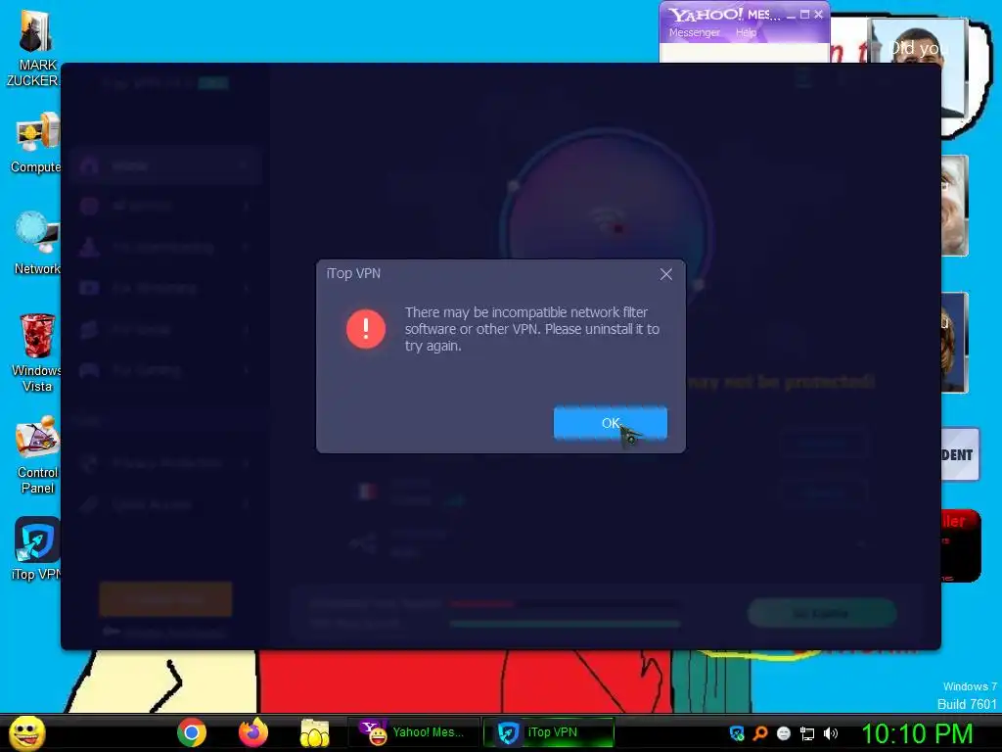
Task: Click the round white tray icon
Action: [x=784, y=733]
